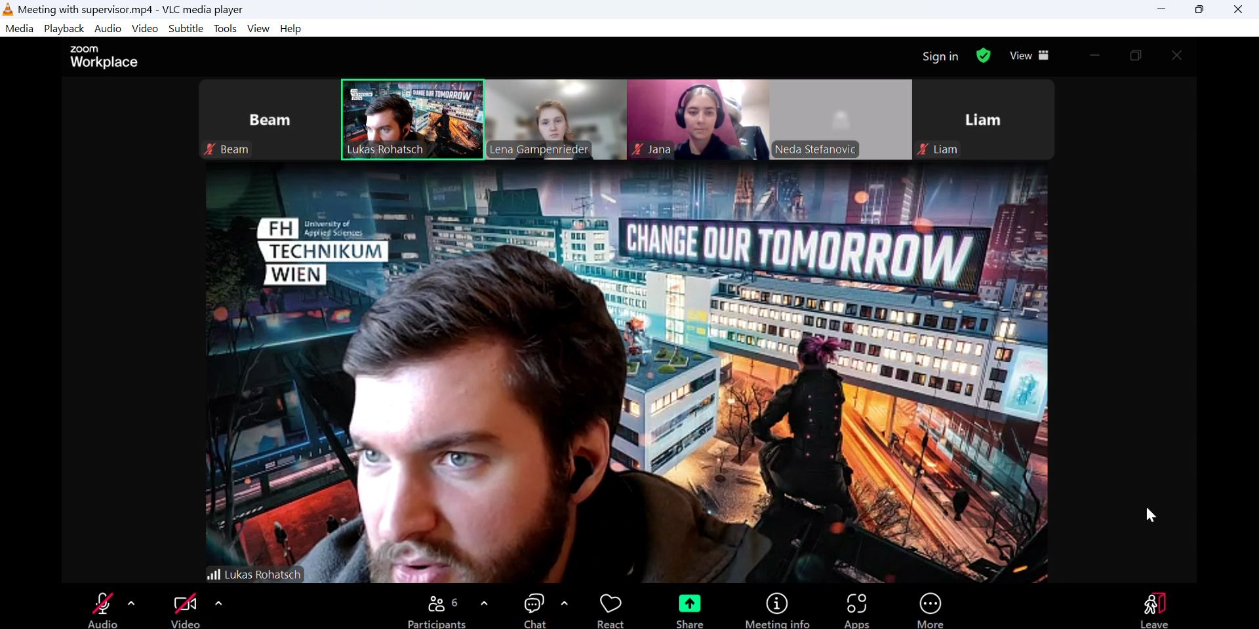Image resolution: width=1259 pixels, height=629 pixels.
Task: Open the Video menu in VLC
Action: point(145,29)
